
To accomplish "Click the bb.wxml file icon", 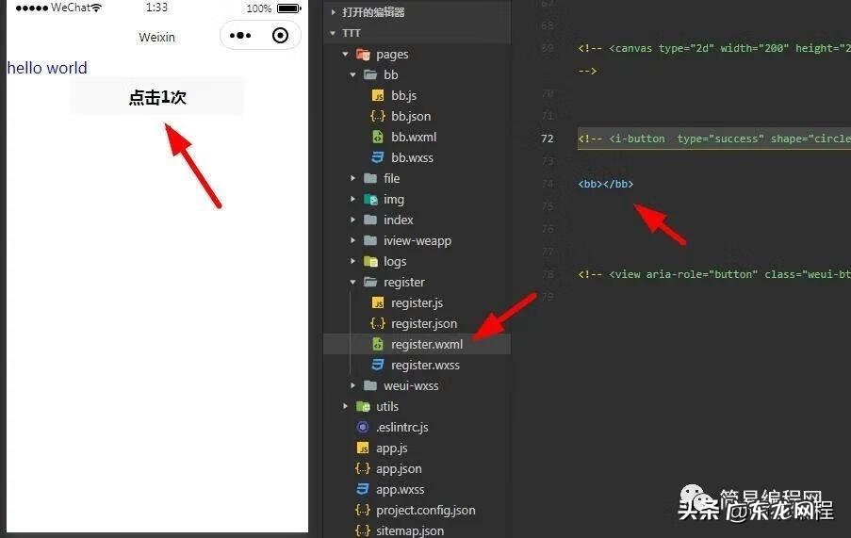I will pyautogui.click(x=377, y=138).
